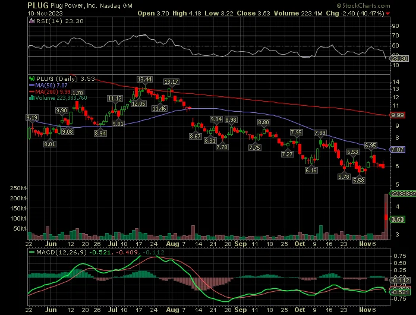The width and height of the screenshot is (416, 315).
Task: Click the 6.95 price annotation
Action: click(x=370, y=146)
